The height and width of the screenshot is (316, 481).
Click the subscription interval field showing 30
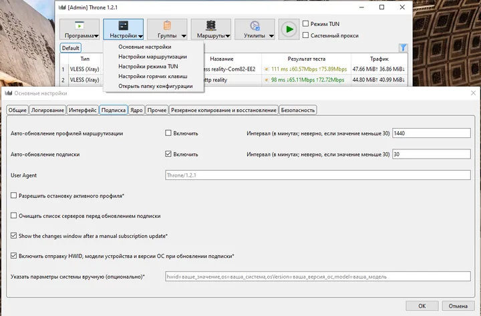click(432, 154)
